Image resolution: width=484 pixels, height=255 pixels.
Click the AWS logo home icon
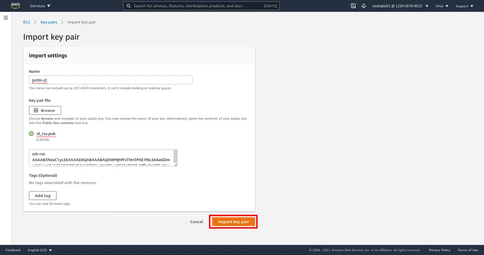point(15,6)
